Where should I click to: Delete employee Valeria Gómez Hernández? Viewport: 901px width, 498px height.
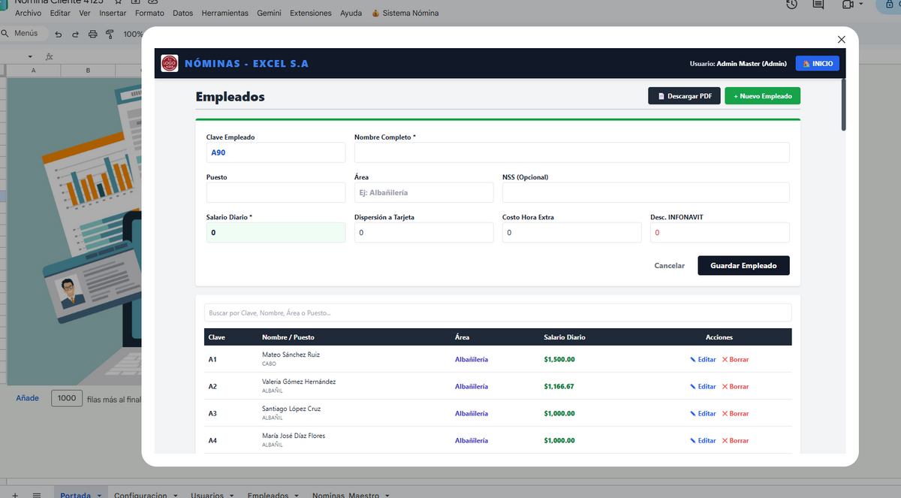(x=735, y=387)
